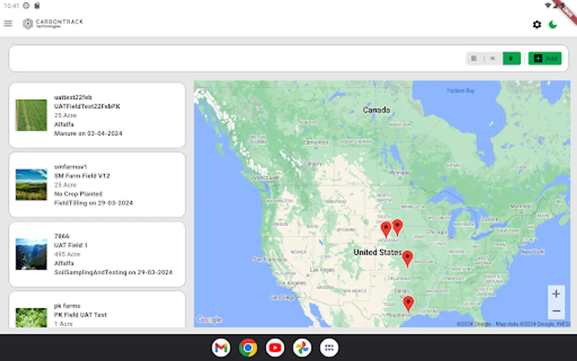This screenshot has width=577, height=361.
Task: Select 'SM Farm Field V12' field name
Action: [82, 176]
